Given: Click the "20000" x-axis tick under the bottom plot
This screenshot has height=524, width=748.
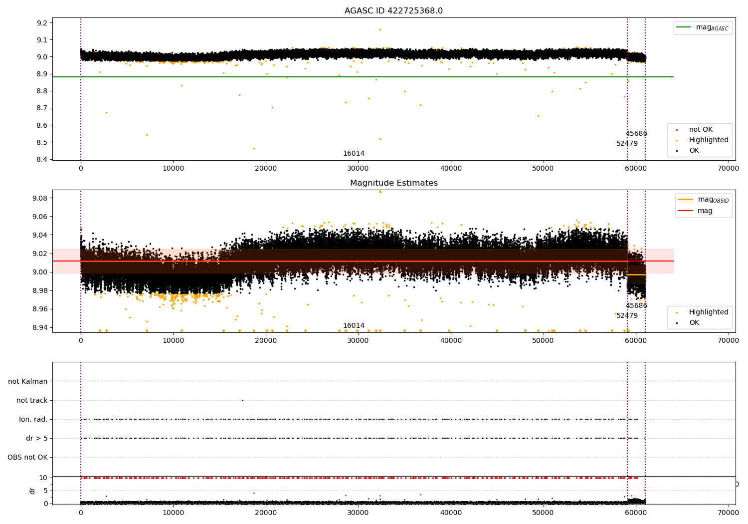Looking at the screenshot, I should coord(266,513).
